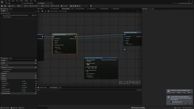Click tessellation node exec output pin
Viewport: 194px width, 109px height.
(x=75, y=37)
